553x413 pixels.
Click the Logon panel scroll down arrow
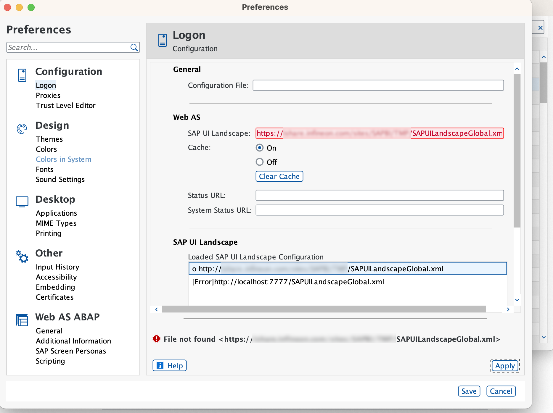pos(517,300)
